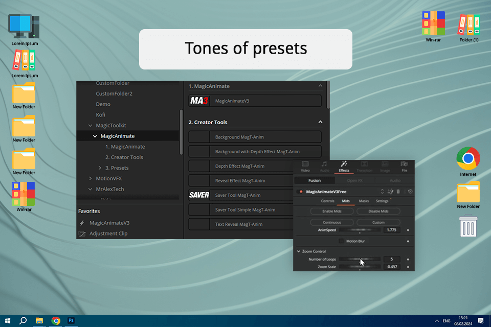Collapse the Zoom Control section
Viewport: 491px width, 327px height.
coord(299,251)
